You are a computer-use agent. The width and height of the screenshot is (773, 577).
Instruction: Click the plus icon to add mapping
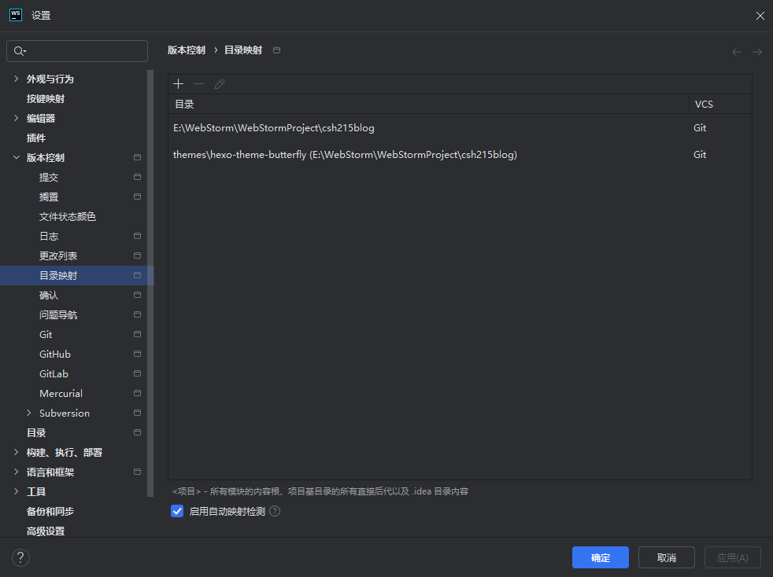[x=179, y=84]
